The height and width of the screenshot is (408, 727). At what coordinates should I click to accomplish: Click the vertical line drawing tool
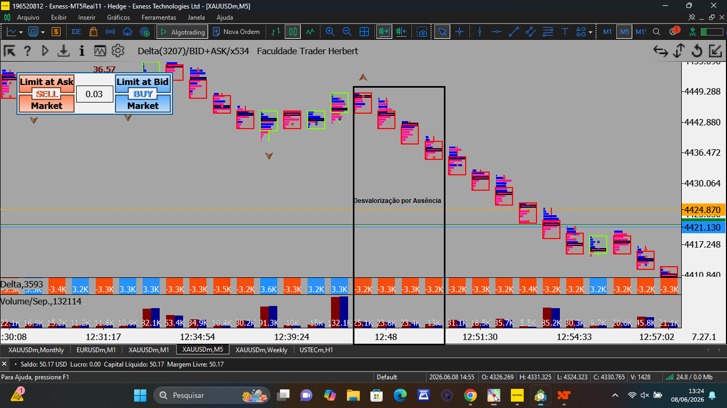[480, 32]
